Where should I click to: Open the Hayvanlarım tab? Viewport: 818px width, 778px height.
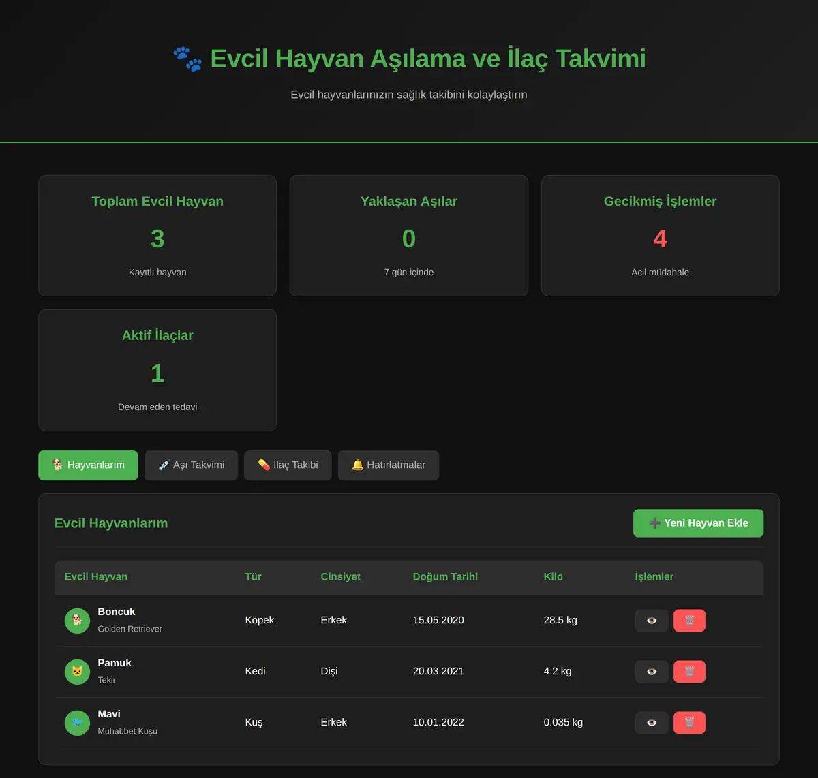click(88, 465)
